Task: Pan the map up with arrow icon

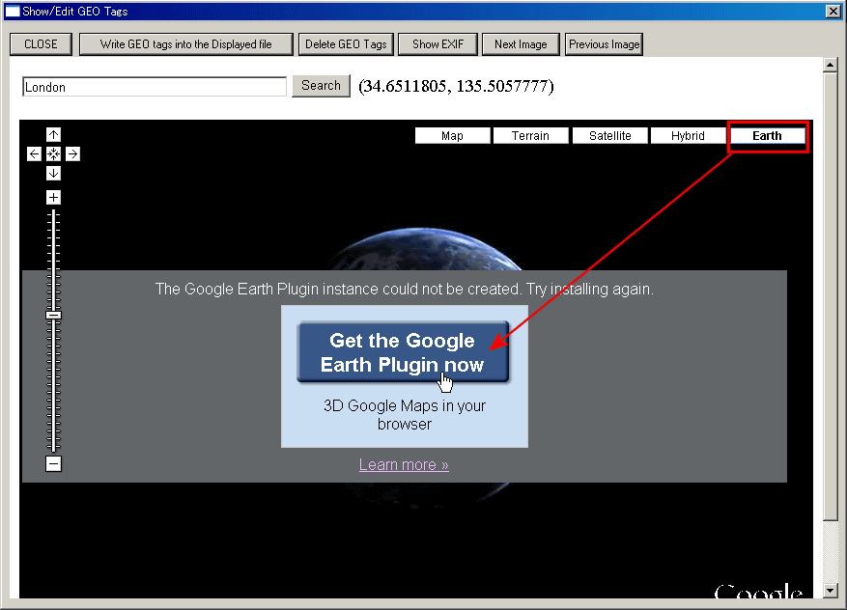Action: coord(53,134)
